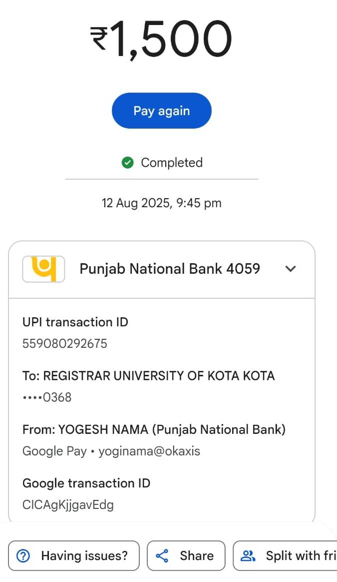Expand the bank details chevron

pyautogui.click(x=291, y=269)
